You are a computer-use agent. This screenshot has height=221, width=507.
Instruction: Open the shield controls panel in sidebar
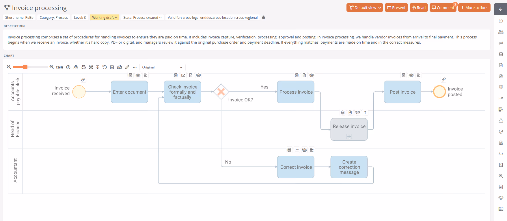coord(501,132)
